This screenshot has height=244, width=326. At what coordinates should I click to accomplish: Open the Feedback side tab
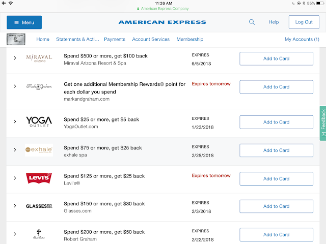tap(322, 123)
